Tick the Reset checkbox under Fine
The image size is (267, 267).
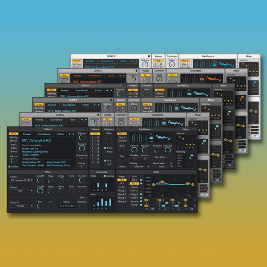coord(118,166)
